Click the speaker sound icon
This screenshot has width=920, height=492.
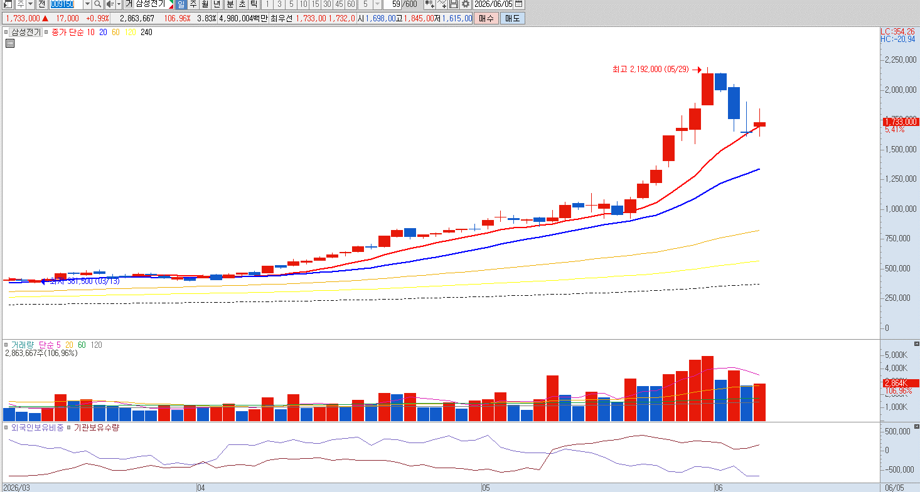109,4
